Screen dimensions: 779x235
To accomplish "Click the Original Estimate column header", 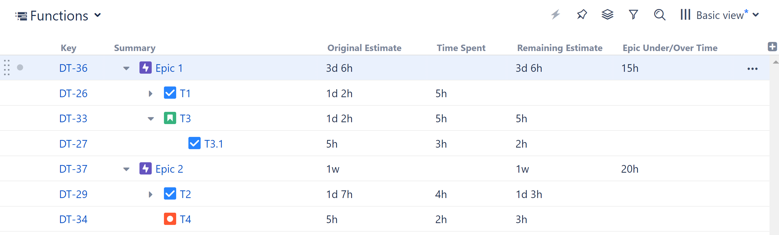I will coord(364,48).
